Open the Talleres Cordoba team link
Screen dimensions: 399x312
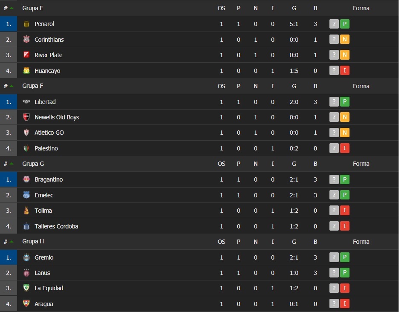(56, 226)
